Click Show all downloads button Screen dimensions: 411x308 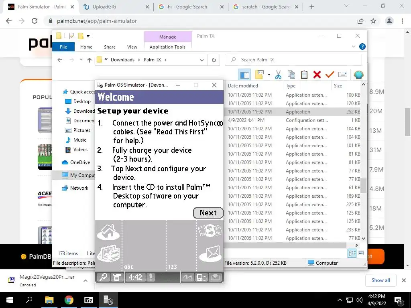pos(380,280)
